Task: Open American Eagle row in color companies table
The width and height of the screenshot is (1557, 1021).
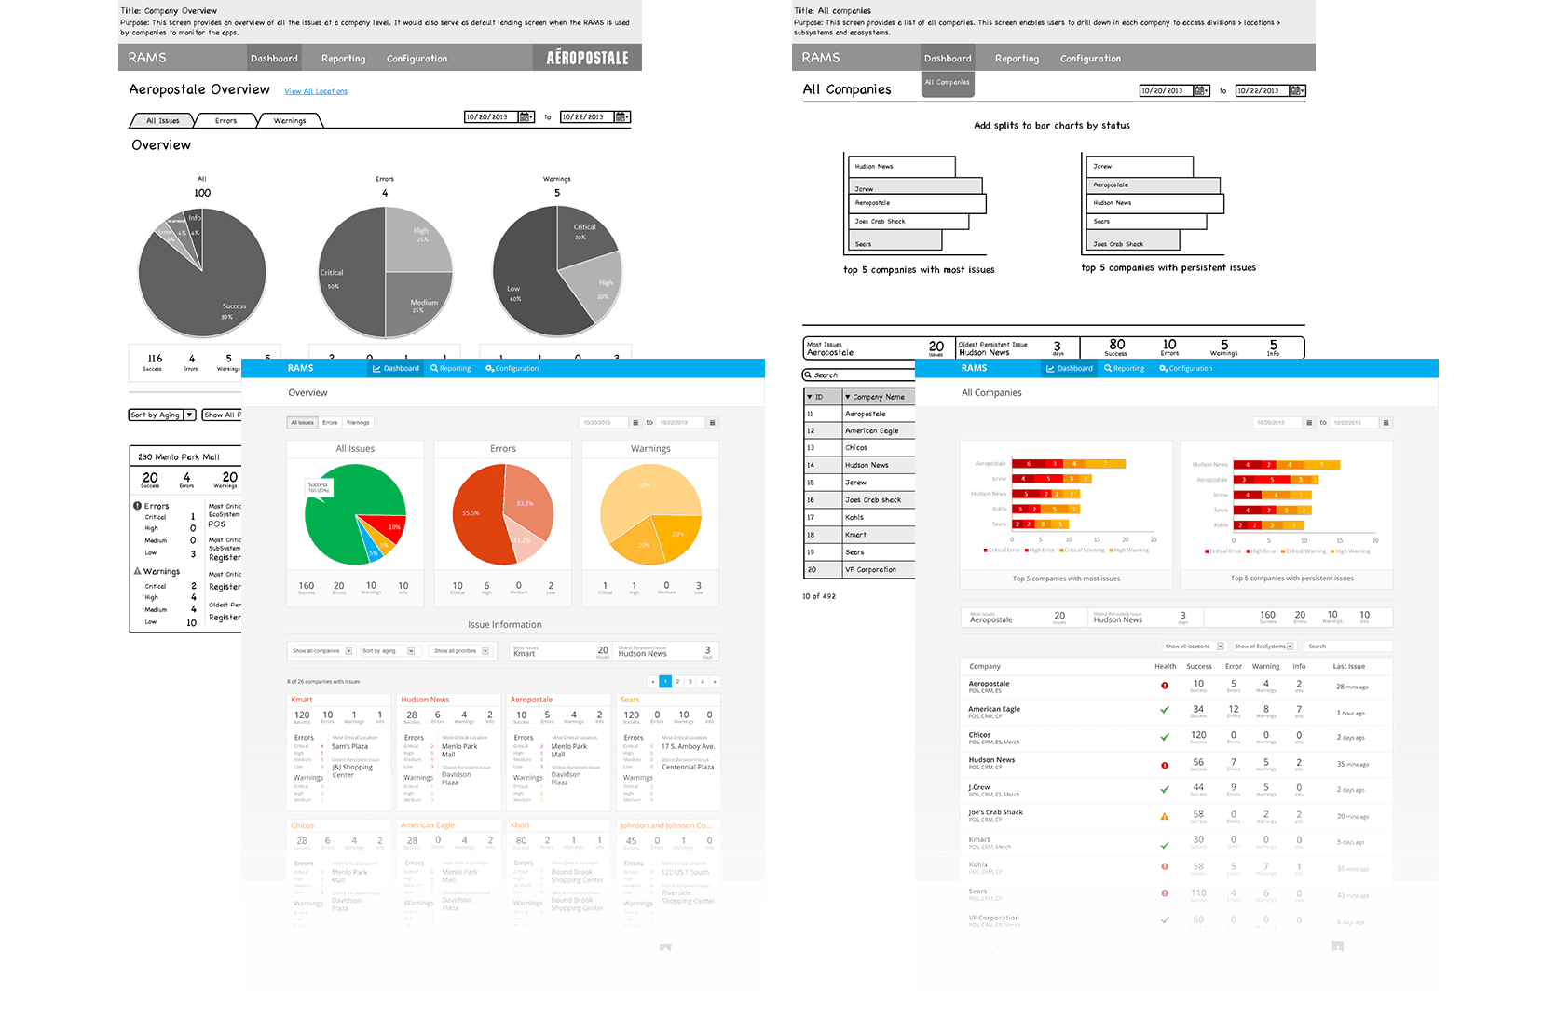Action: click(1176, 712)
